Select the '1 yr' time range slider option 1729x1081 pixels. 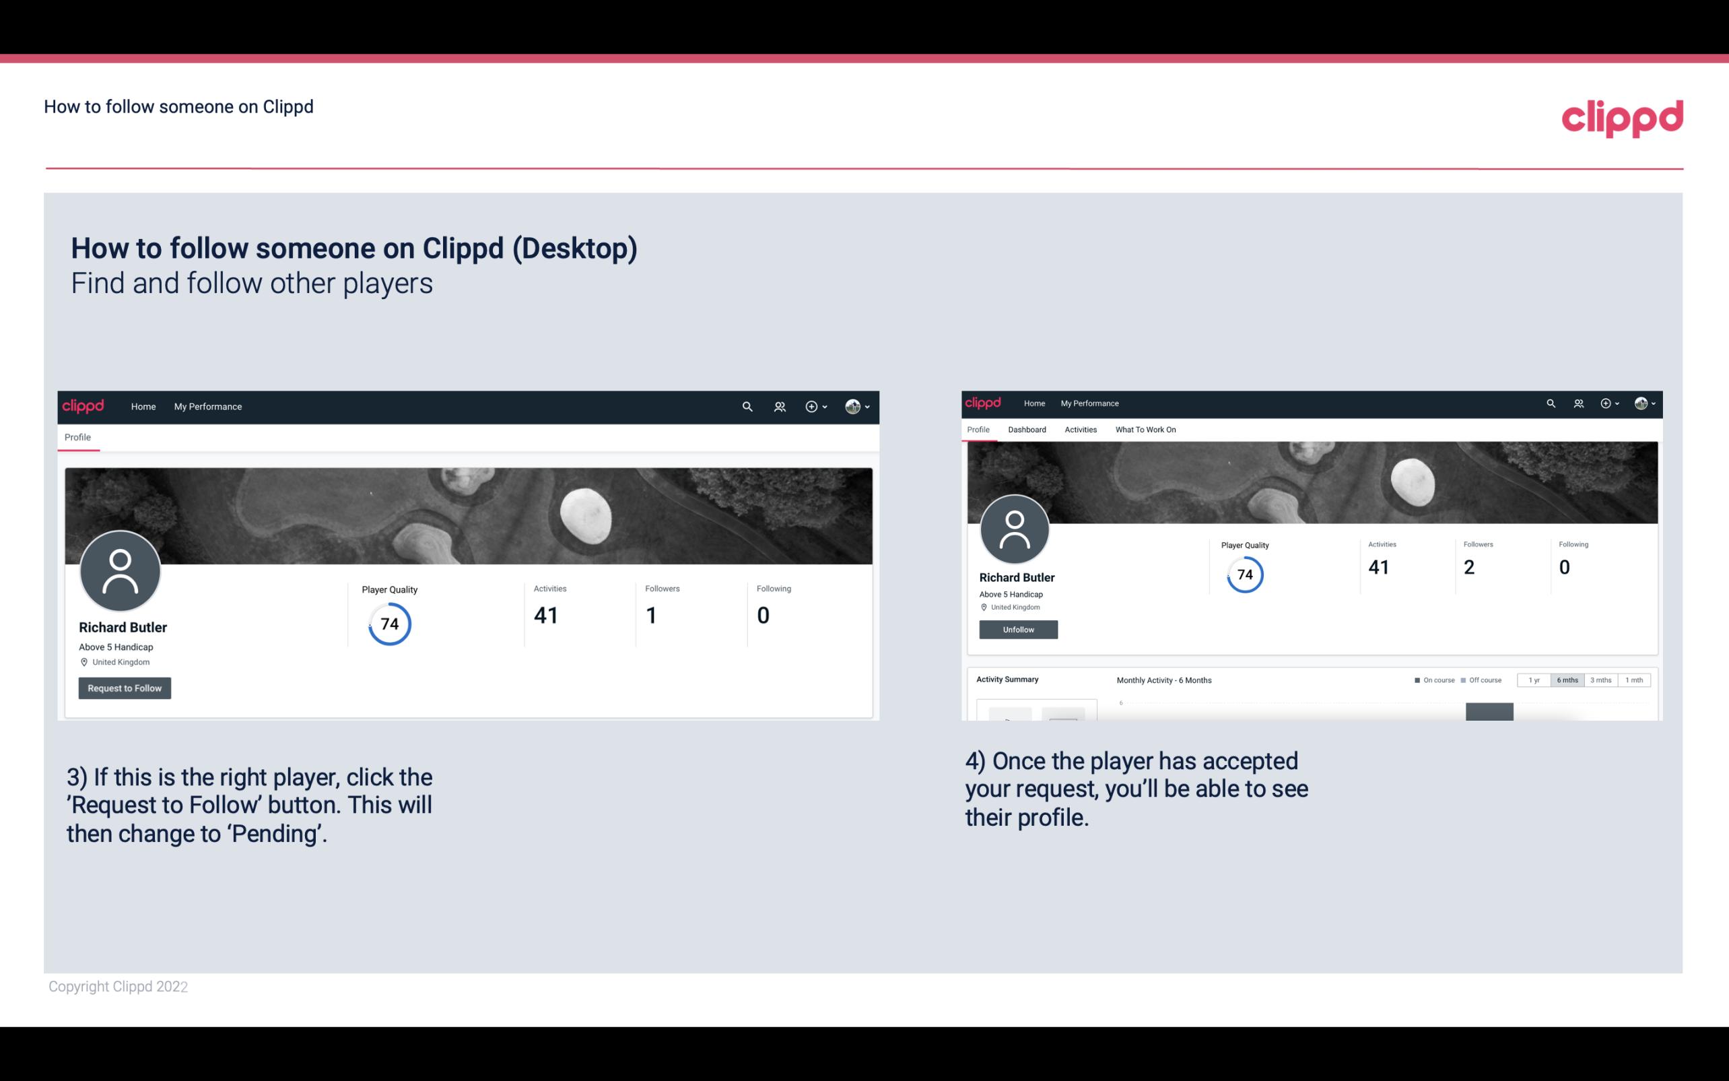1535,680
